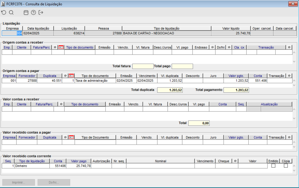The image size is (299, 188).
Task: Click the refresh/undo toolbar icon
Action: pos(4,12)
